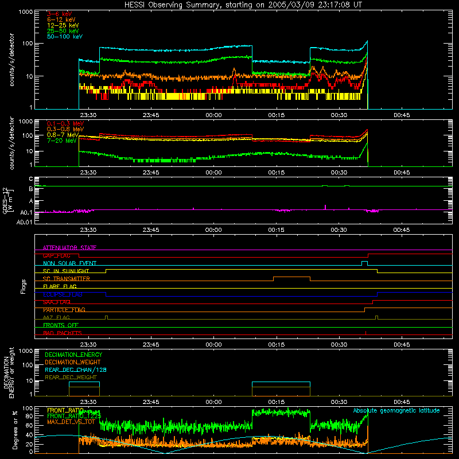The height and width of the screenshot is (459, 459).
Task: Click the 23:45 tick label under flags plot
Action: (151, 345)
